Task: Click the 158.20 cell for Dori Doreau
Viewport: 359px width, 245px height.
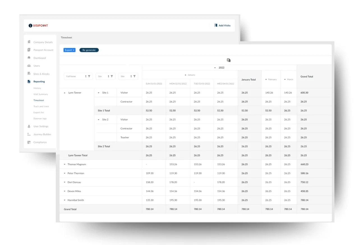Action: (x=154, y=182)
